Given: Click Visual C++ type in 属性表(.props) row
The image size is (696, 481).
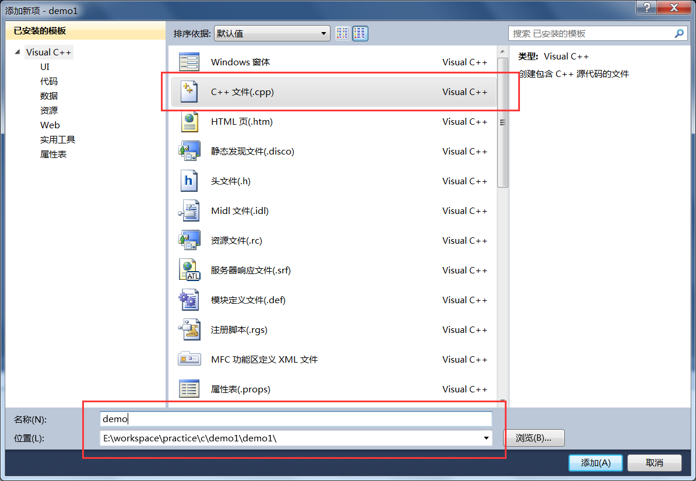Looking at the screenshot, I should point(465,389).
